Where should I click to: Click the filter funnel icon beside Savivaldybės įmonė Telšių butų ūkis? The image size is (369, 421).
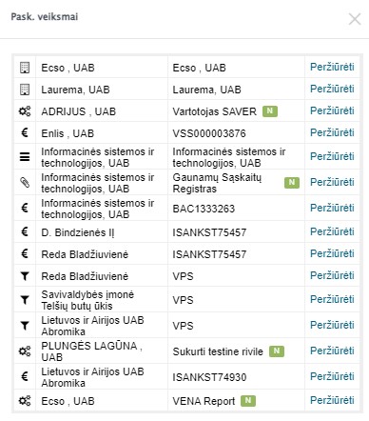click(25, 300)
